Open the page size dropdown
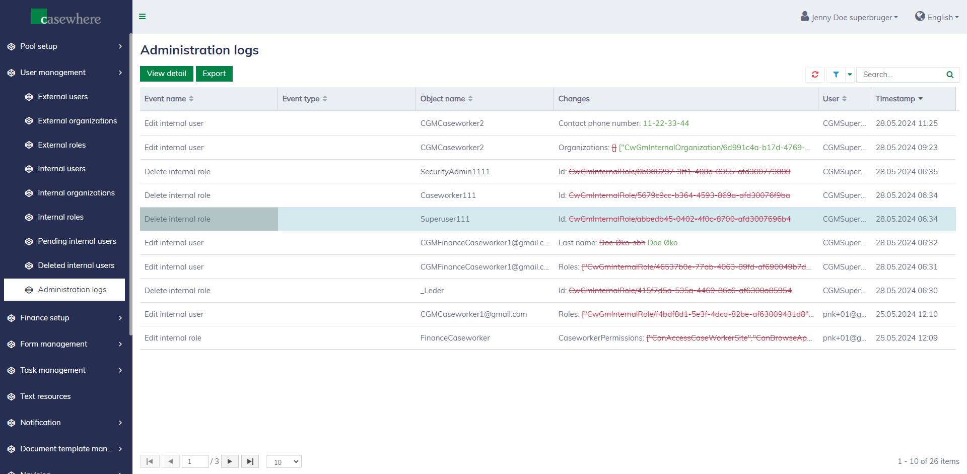Viewport: 967px width, 474px height. (284, 461)
